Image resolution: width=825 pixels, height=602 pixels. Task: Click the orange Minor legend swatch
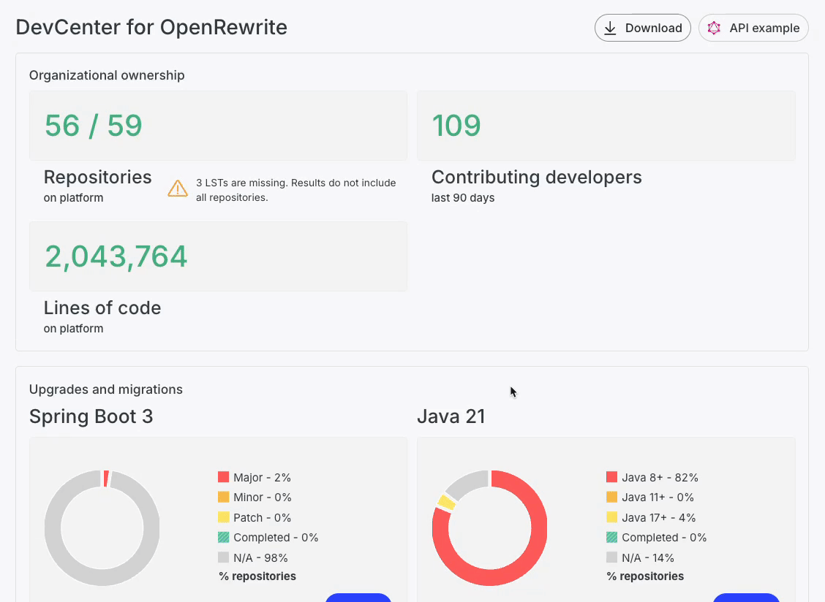224,497
